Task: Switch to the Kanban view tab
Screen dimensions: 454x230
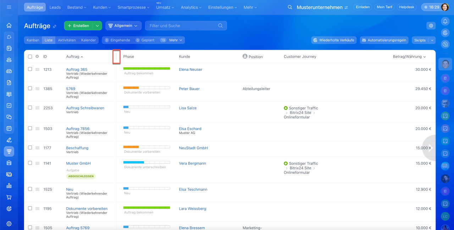Action: tap(33, 40)
